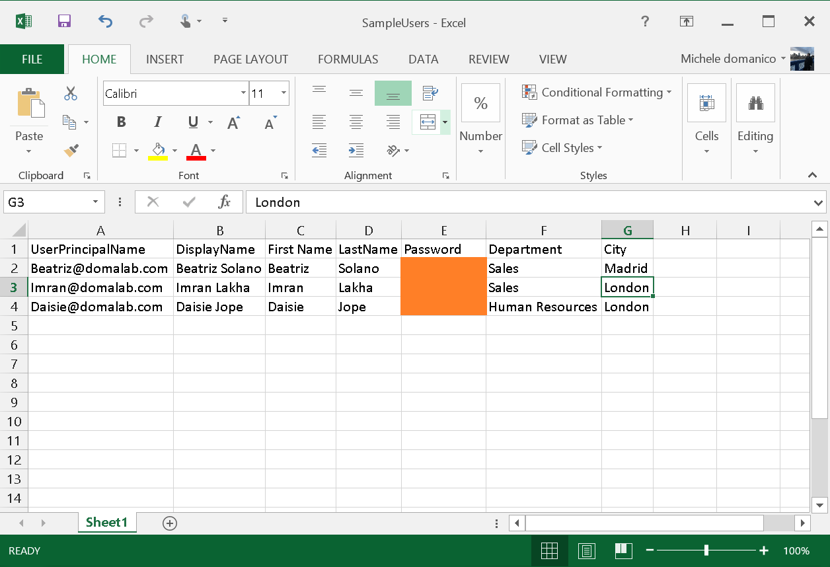This screenshot has height=567, width=830.
Task: Wrap text in the cell
Action: coord(430,93)
